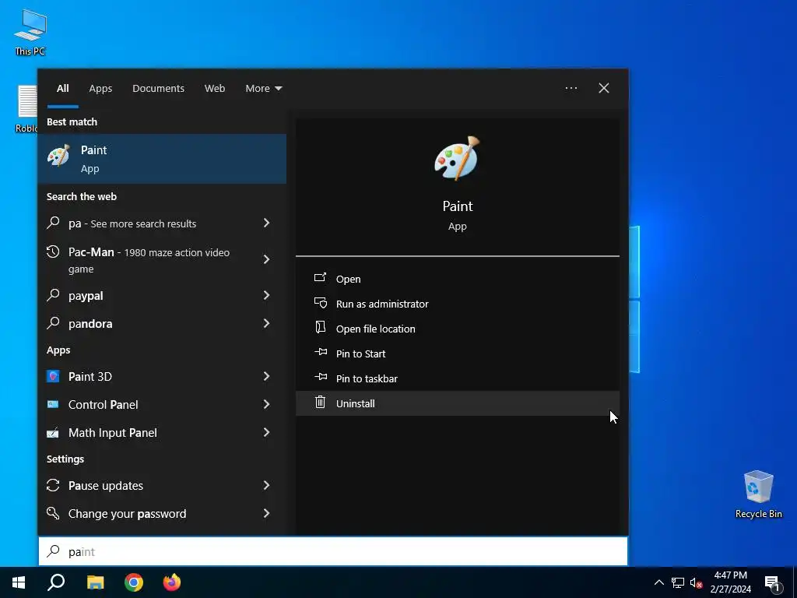
Task: Close the search panel
Action: pos(604,89)
